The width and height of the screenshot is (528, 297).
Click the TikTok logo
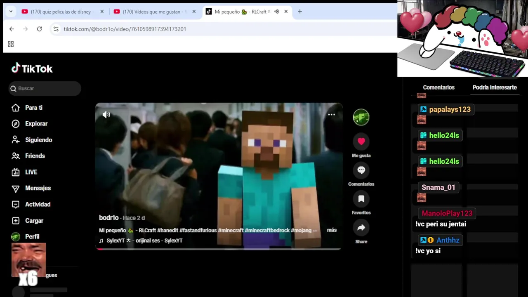32,68
